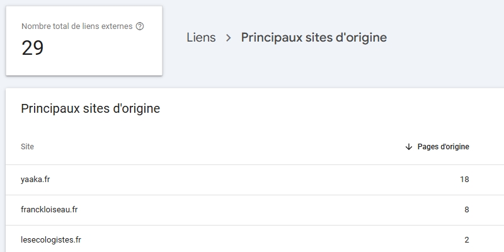
Task: Click the total external links number 29
Action: [x=33, y=49]
